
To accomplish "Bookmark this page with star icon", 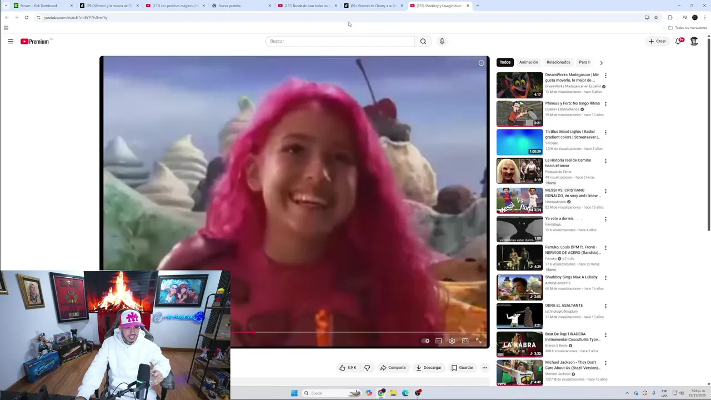I will click(656, 18).
